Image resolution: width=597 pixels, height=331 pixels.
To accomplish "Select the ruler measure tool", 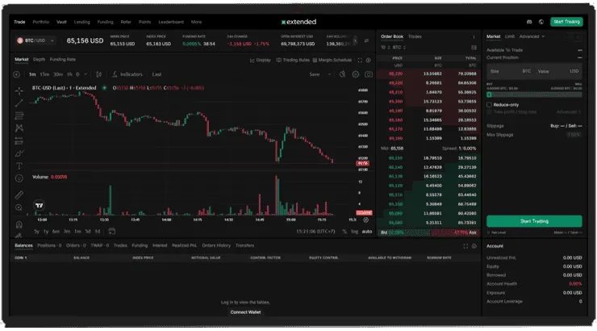I will point(19,195).
